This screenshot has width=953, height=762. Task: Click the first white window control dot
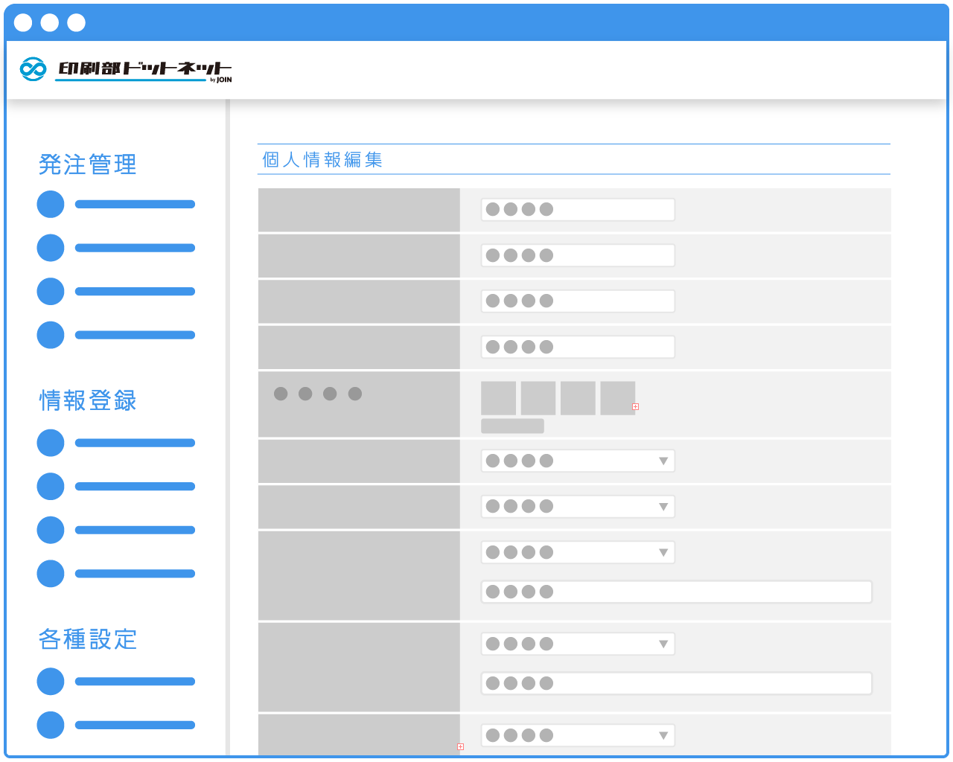(x=23, y=22)
